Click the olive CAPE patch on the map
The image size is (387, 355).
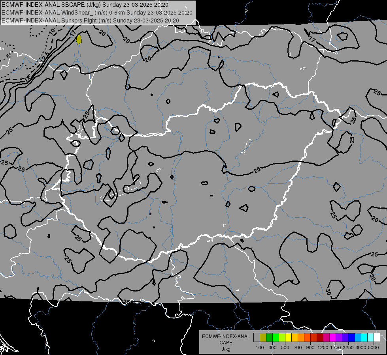click(x=79, y=39)
